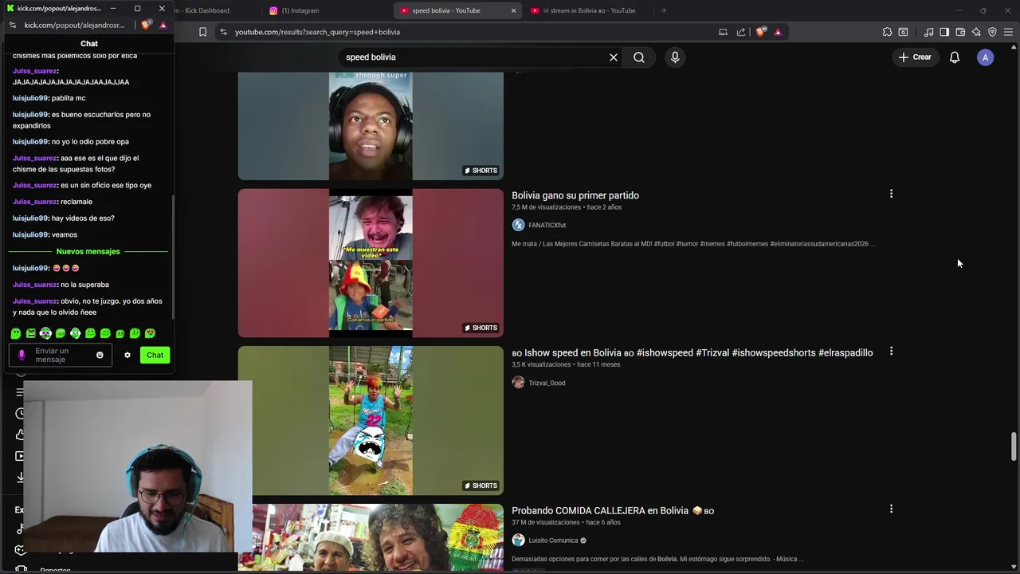
Task: Start voice search with the microphone
Action: click(675, 57)
